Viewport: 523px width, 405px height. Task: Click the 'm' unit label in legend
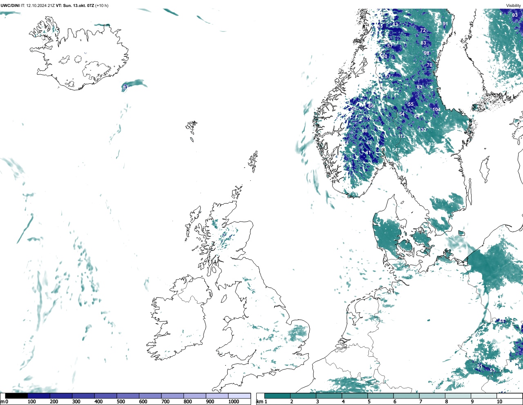click(2, 402)
